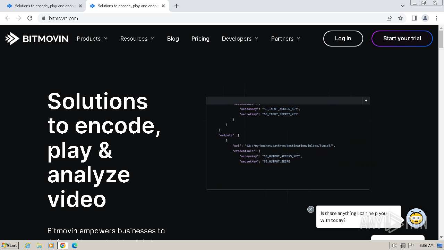Viewport: 444px width, 250px height.
Task: Expand the Partners dropdown menu
Action: (x=286, y=39)
